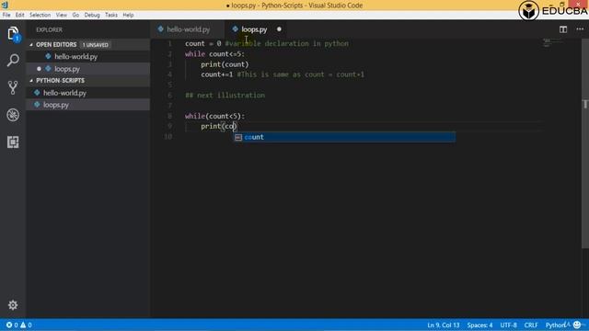Click the Python language mode selector
Image resolution: width=589 pixels, height=331 pixels.
(x=555, y=325)
